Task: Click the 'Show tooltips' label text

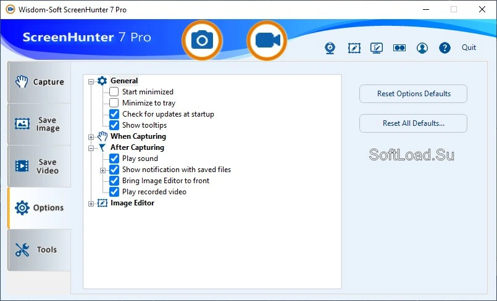Action: pyautogui.click(x=144, y=125)
